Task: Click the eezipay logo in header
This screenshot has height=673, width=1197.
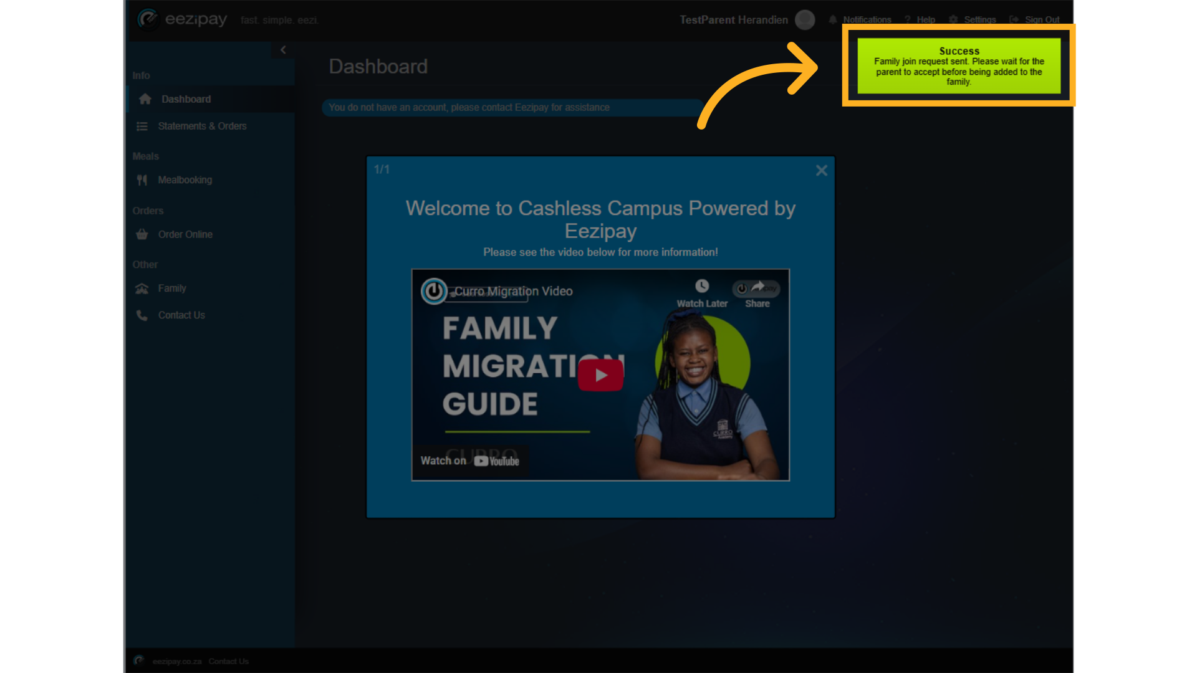Action: coord(182,19)
